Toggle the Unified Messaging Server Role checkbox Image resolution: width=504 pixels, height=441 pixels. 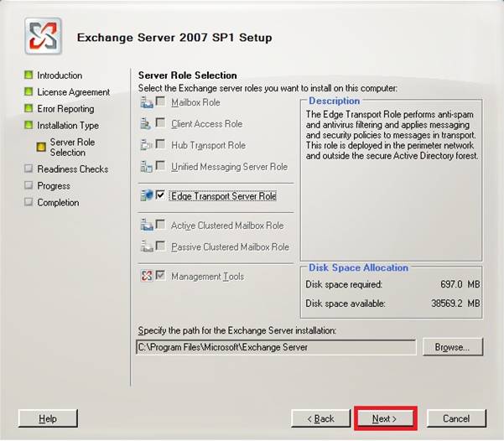tap(160, 165)
